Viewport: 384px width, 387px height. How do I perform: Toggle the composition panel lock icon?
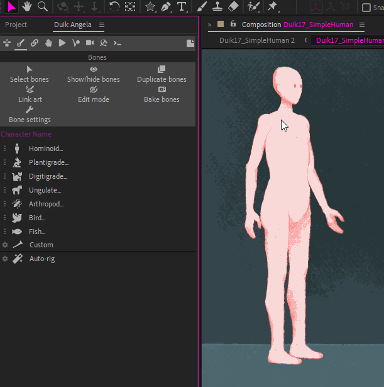(x=233, y=24)
